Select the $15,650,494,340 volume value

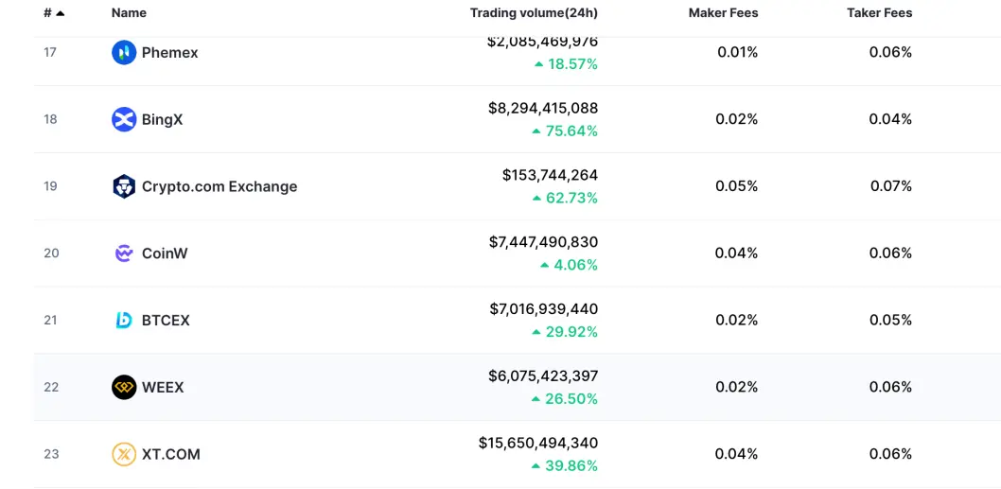(538, 443)
